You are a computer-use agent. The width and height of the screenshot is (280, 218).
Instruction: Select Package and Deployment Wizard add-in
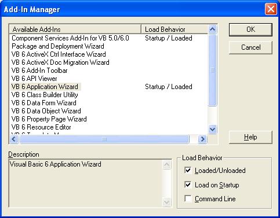pos(58,46)
